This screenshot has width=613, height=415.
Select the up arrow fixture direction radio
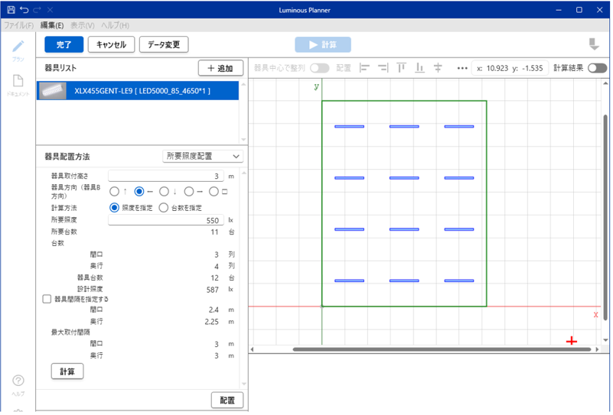pos(114,192)
